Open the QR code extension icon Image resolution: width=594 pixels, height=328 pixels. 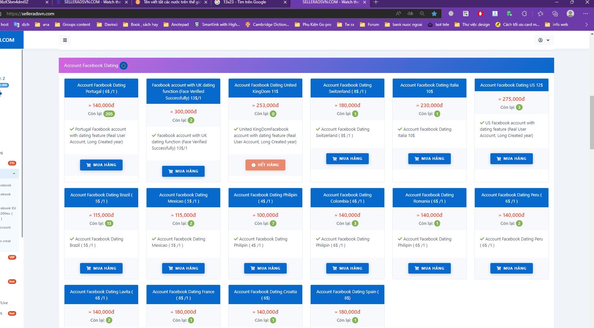tap(465, 14)
